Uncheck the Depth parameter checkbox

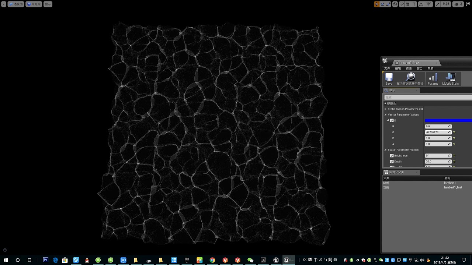pos(392,162)
